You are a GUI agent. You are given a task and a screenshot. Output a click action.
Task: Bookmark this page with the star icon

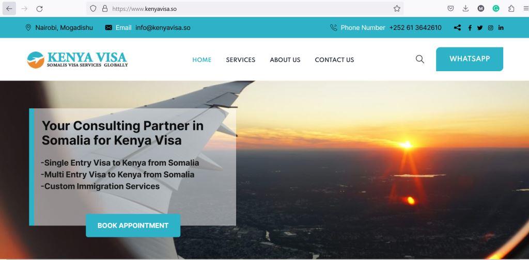click(x=397, y=9)
